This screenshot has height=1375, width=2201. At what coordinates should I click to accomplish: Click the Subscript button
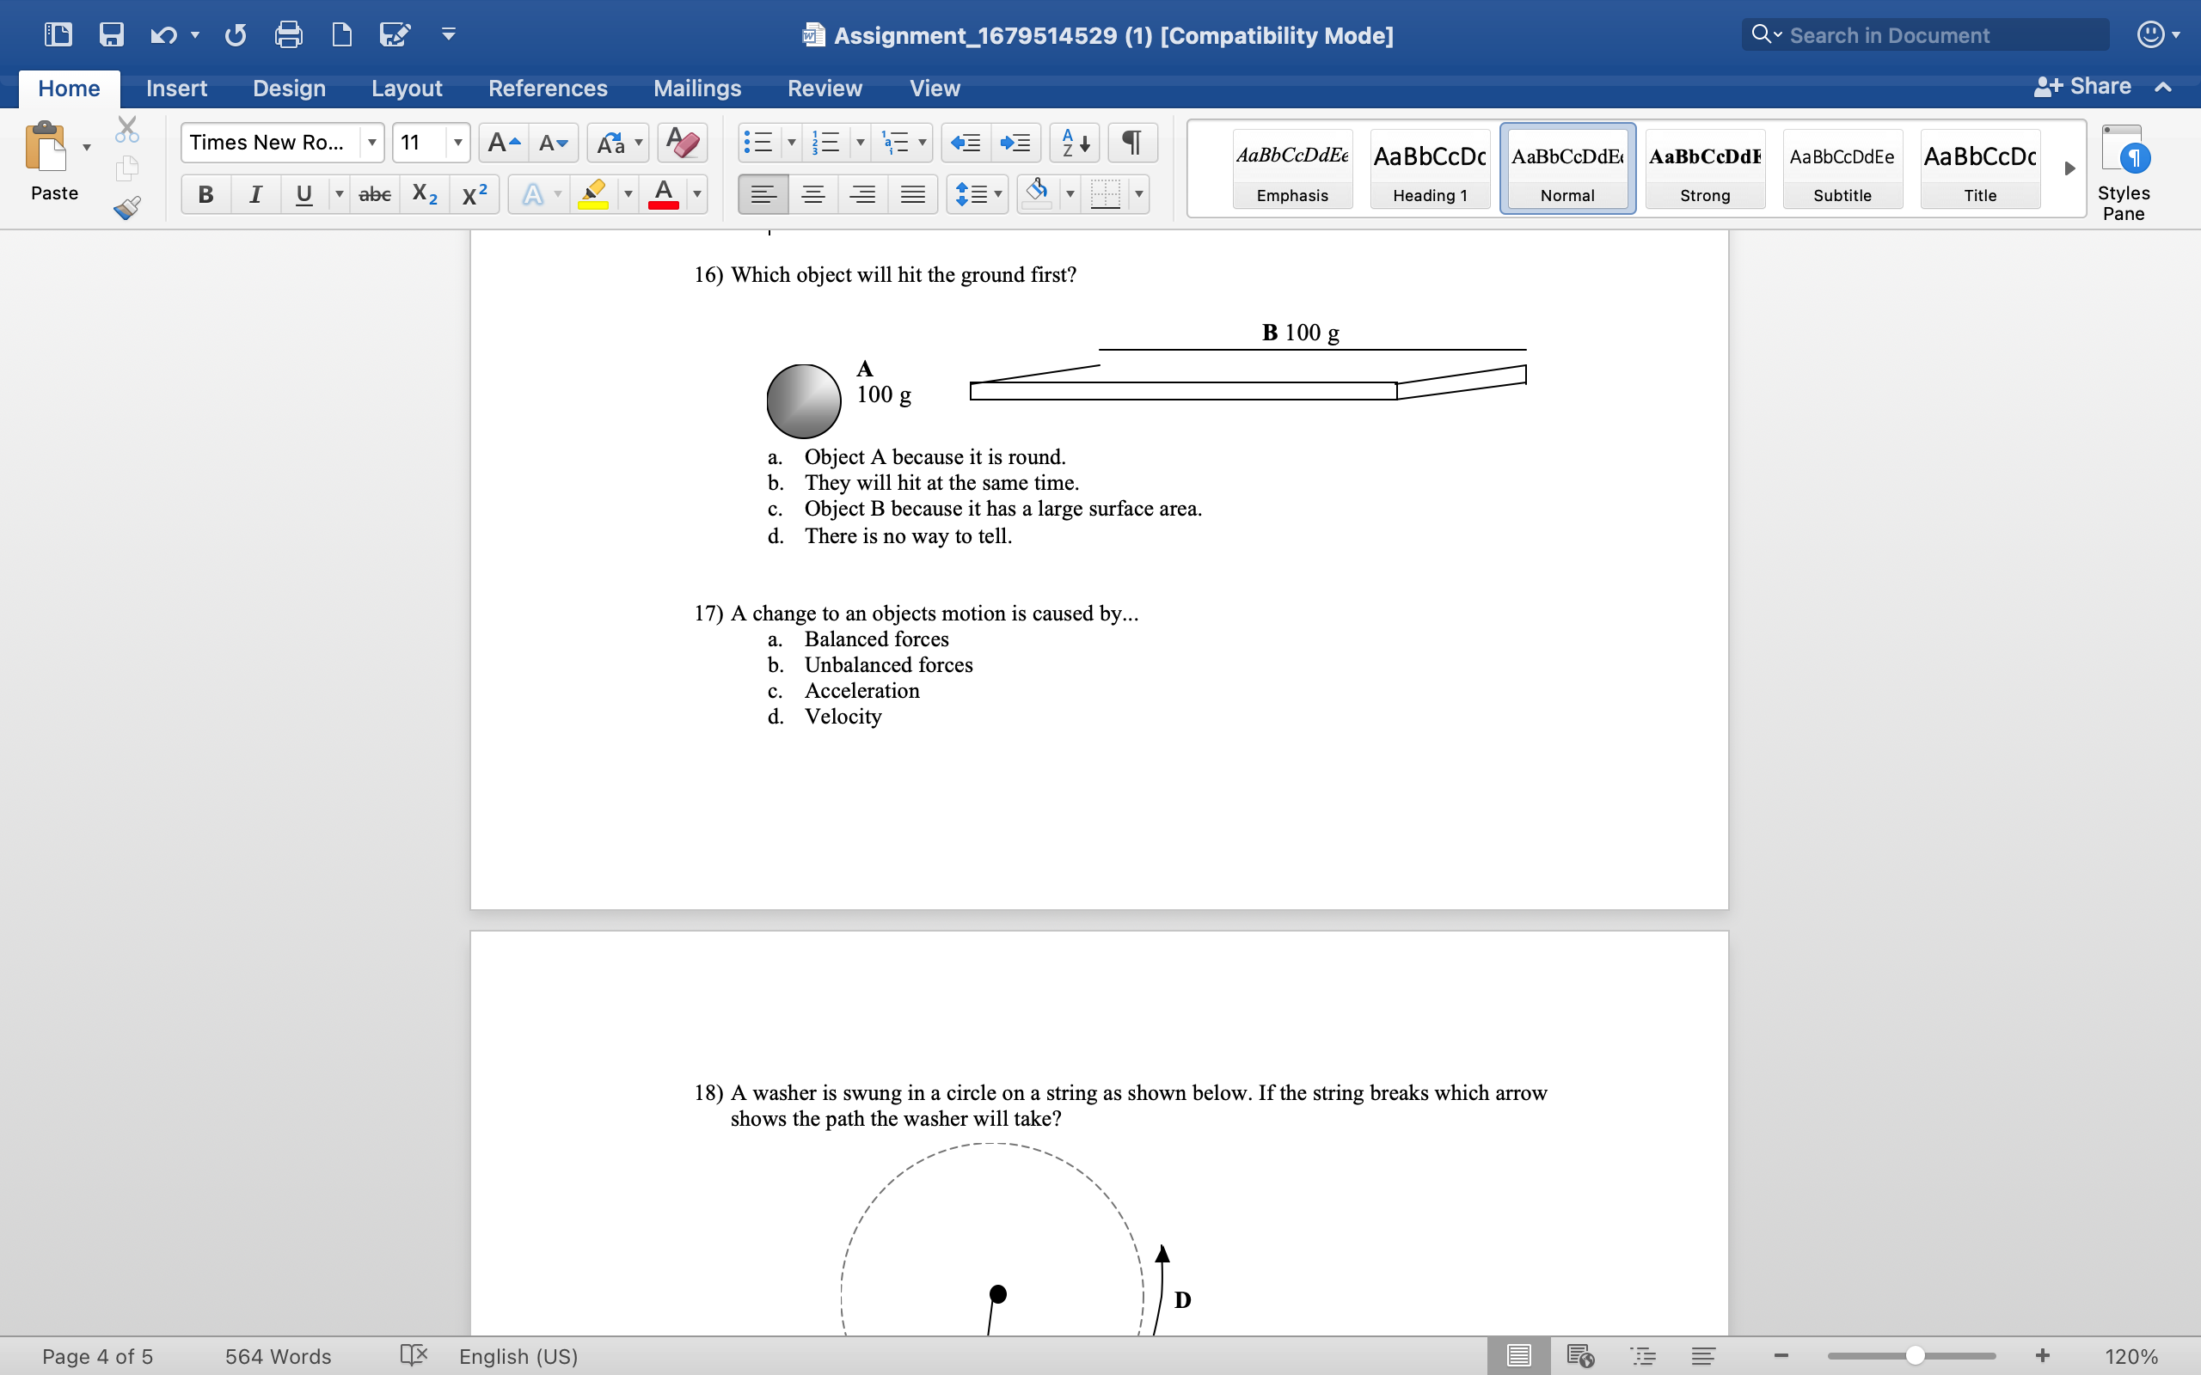click(425, 193)
